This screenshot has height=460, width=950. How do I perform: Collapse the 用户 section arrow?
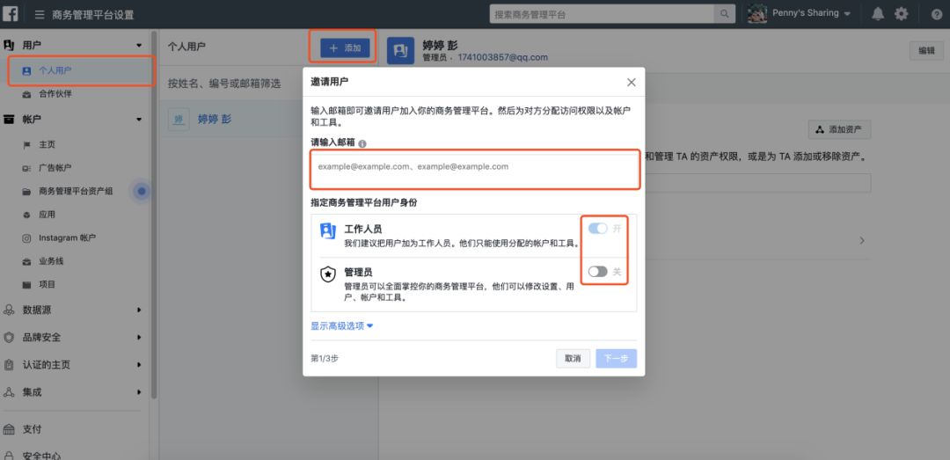(139, 46)
